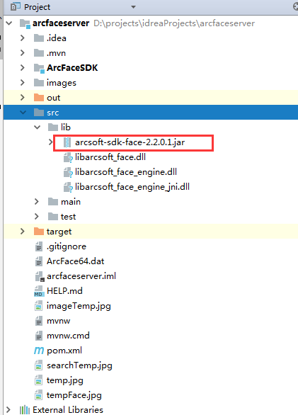The height and width of the screenshot is (415, 298).
Task: Select libarcsoft_face_engine_jni.dll file
Action: coord(132,187)
